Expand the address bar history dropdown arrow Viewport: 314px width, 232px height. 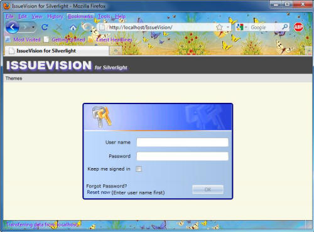[x=228, y=28]
